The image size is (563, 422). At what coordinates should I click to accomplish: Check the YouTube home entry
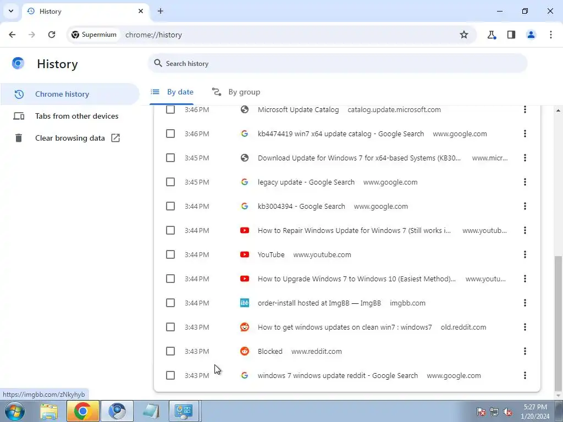tap(170, 254)
